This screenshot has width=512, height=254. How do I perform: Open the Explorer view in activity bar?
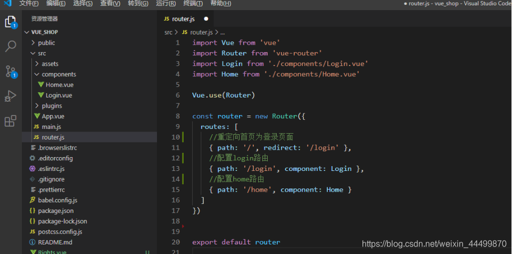point(11,22)
